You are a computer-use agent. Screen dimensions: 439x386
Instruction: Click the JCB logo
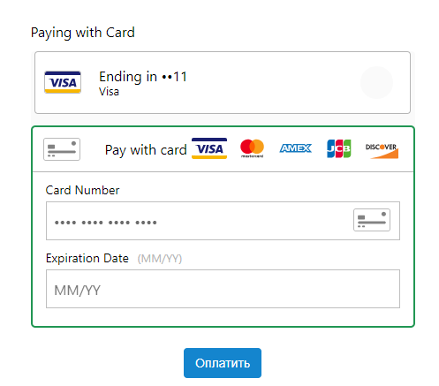[x=339, y=148]
